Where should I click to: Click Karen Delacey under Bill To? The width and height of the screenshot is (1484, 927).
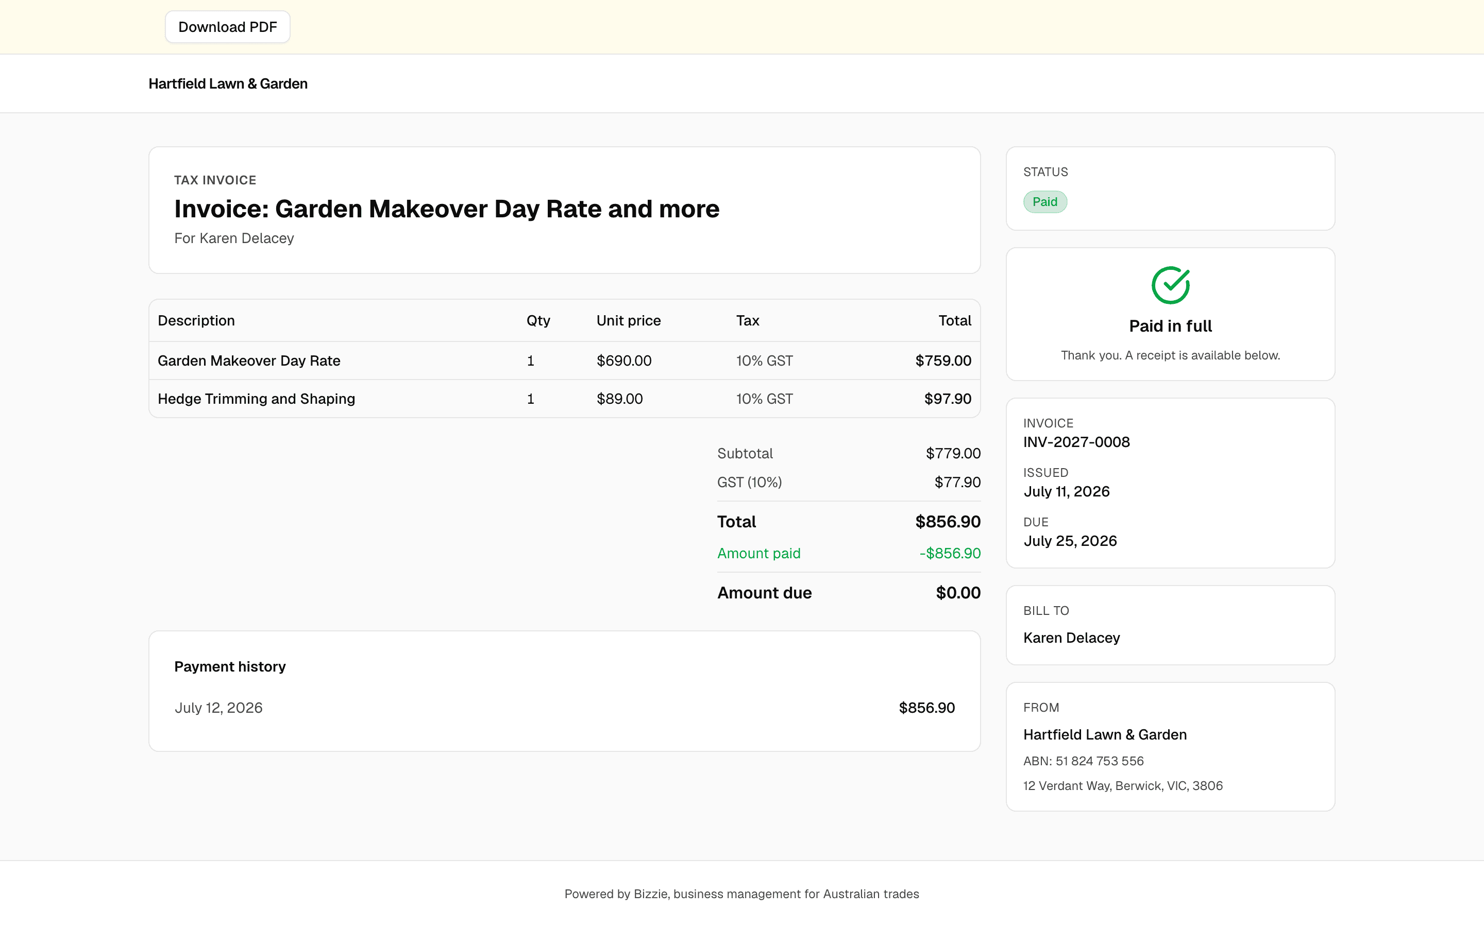1071,638
